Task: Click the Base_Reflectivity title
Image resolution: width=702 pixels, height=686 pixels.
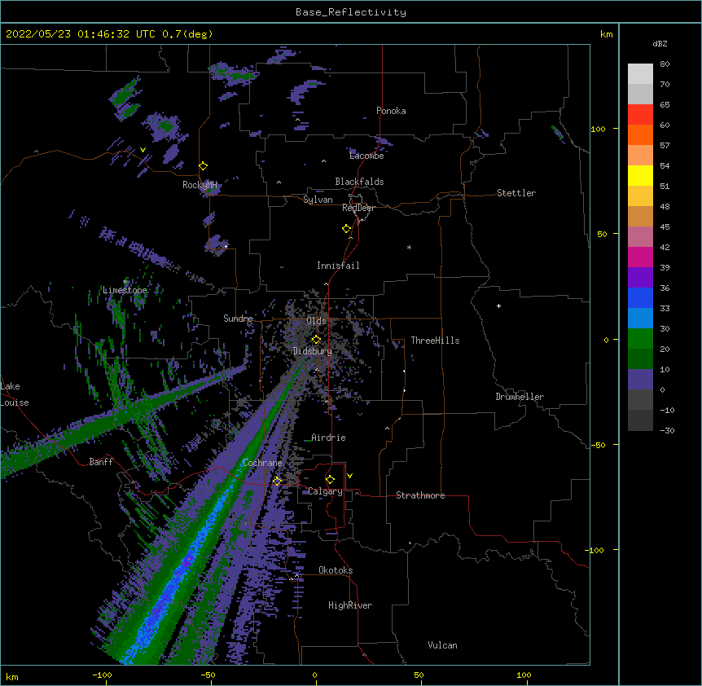Action: [351, 12]
